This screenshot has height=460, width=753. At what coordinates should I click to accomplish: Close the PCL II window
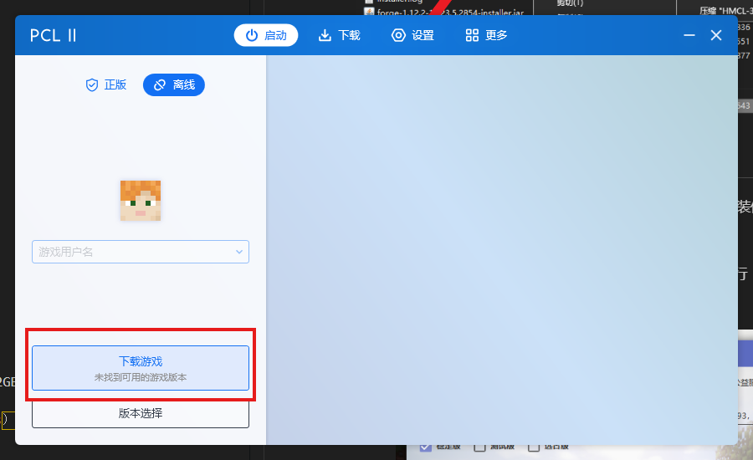716,35
